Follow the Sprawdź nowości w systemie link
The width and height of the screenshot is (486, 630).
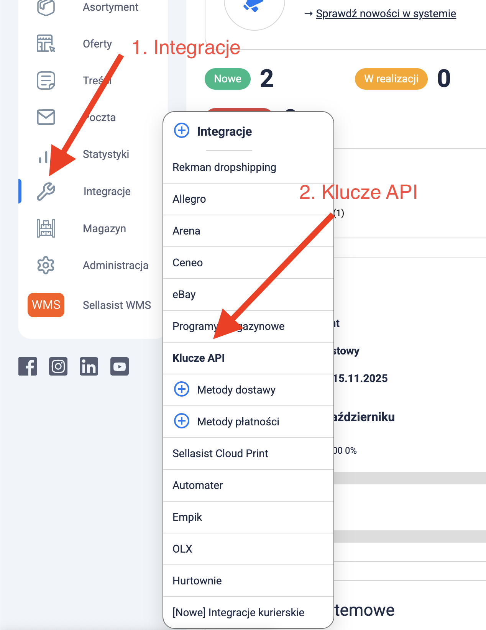386,14
